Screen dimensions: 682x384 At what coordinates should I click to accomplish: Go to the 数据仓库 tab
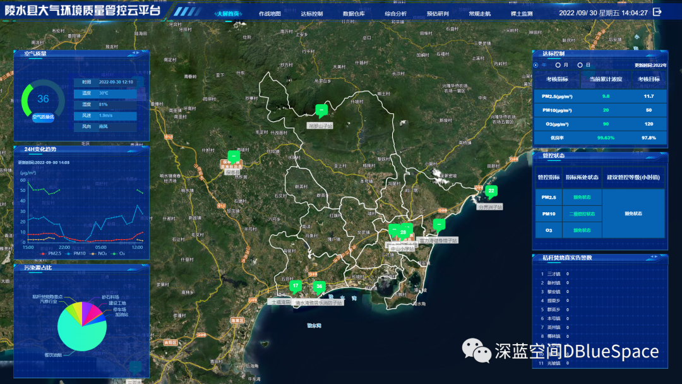click(354, 14)
